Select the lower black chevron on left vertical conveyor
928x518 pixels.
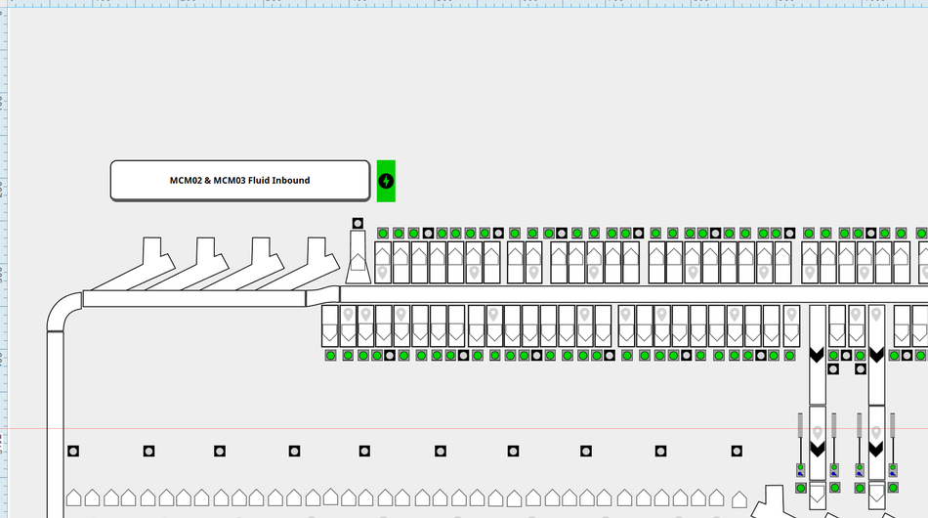pyautogui.click(x=818, y=449)
